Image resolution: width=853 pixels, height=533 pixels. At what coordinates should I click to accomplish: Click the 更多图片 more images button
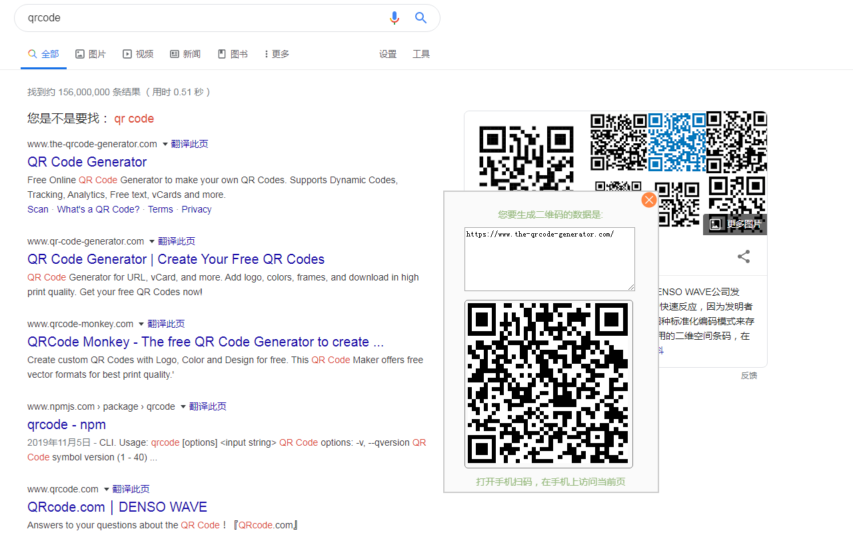point(736,224)
